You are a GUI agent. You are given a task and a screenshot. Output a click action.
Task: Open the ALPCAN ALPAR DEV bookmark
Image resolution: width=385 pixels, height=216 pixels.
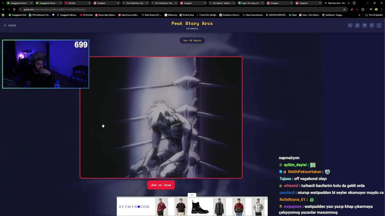(x=276, y=15)
